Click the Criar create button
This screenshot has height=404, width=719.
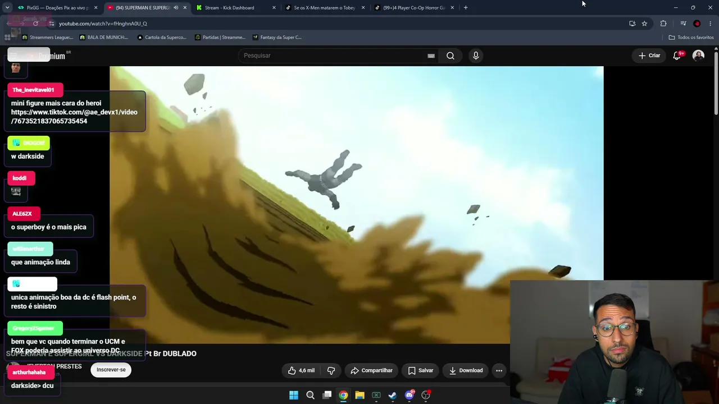pyautogui.click(x=649, y=56)
